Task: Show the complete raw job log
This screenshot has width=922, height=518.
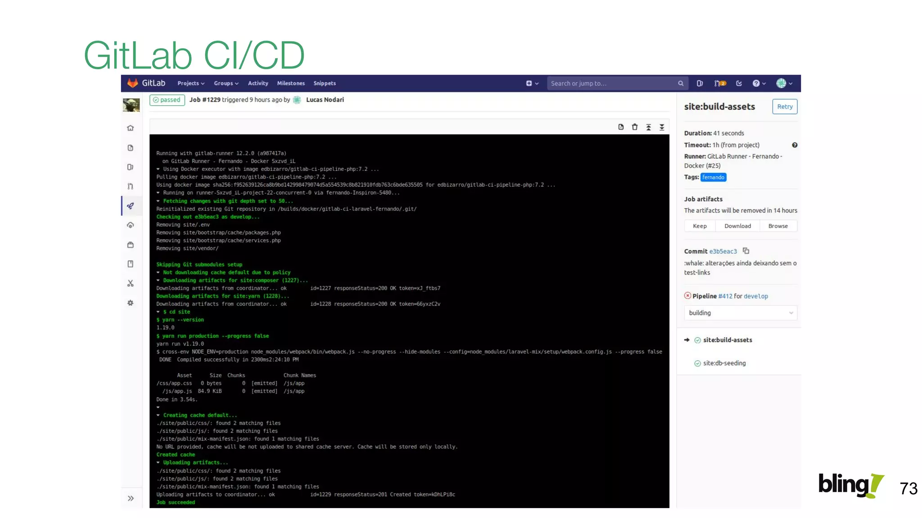Action: tap(621, 127)
